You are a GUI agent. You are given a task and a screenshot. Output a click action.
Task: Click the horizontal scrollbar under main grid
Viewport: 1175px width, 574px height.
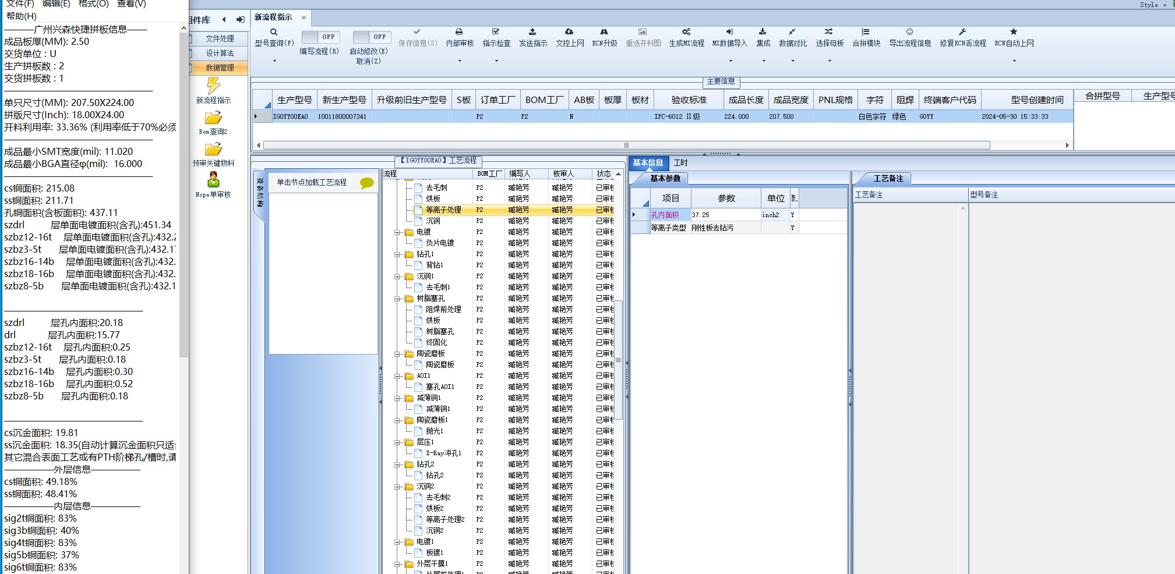pyautogui.click(x=626, y=146)
